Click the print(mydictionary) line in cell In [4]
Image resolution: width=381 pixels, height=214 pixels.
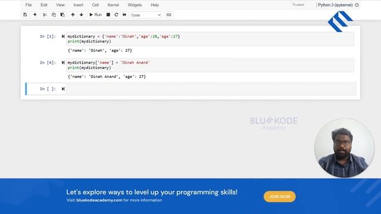click(x=89, y=68)
